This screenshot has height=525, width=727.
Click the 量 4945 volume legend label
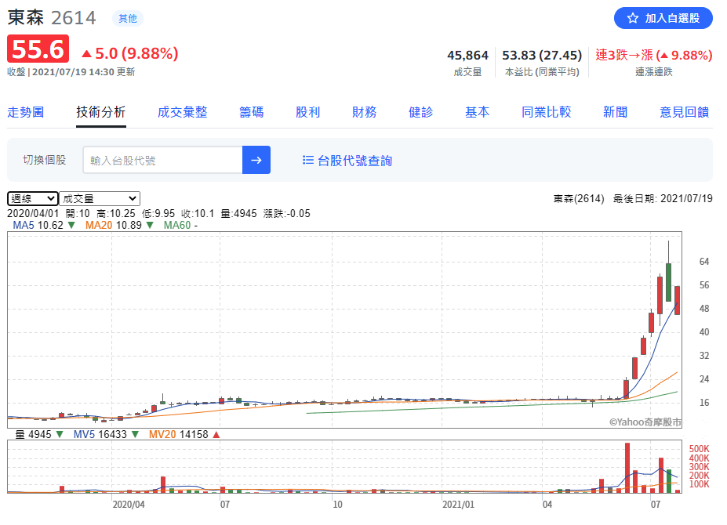(34, 435)
